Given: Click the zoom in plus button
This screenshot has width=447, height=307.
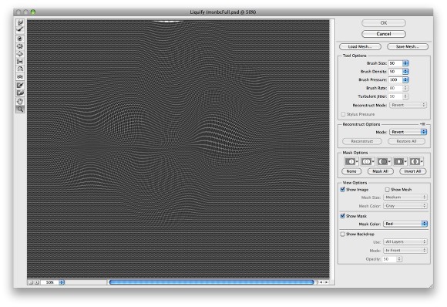Looking at the screenshot, I should [x=36, y=282].
